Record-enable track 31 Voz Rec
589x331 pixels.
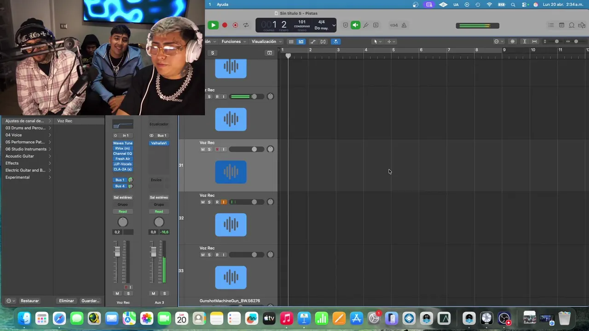coord(217,149)
